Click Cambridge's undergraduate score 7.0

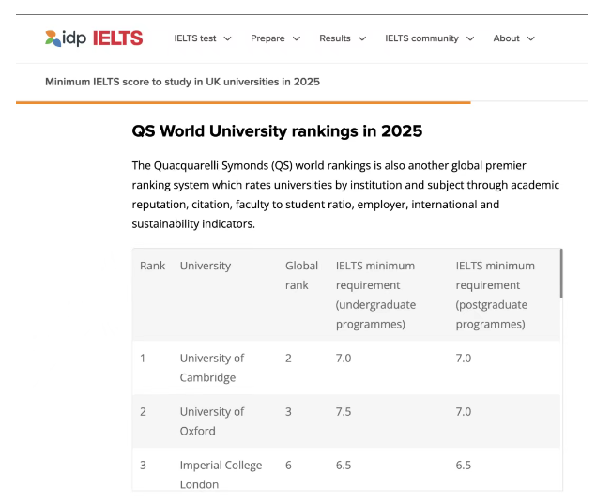pyautogui.click(x=344, y=359)
